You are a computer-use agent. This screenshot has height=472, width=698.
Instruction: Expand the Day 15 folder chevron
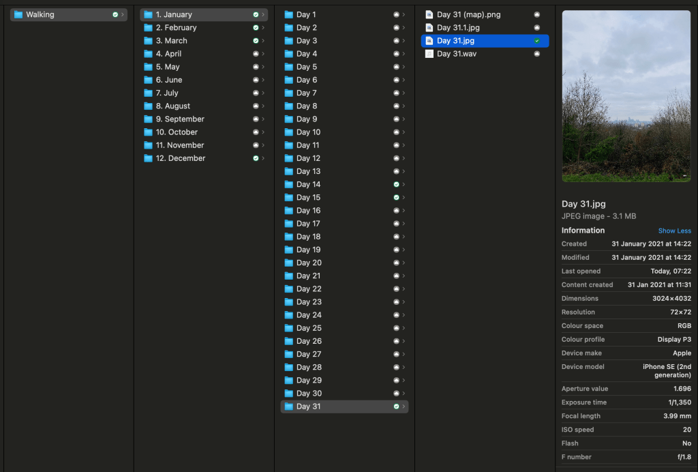(x=404, y=198)
